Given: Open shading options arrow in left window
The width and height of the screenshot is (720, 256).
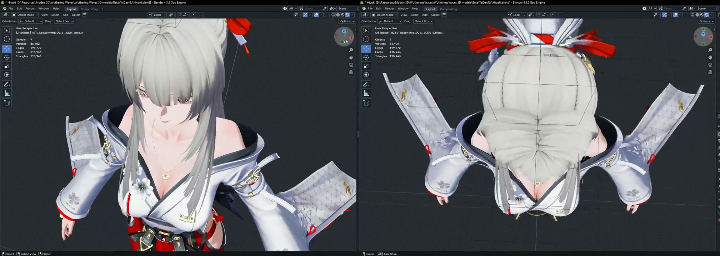Looking at the screenshot, I should (x=352, y=15).
